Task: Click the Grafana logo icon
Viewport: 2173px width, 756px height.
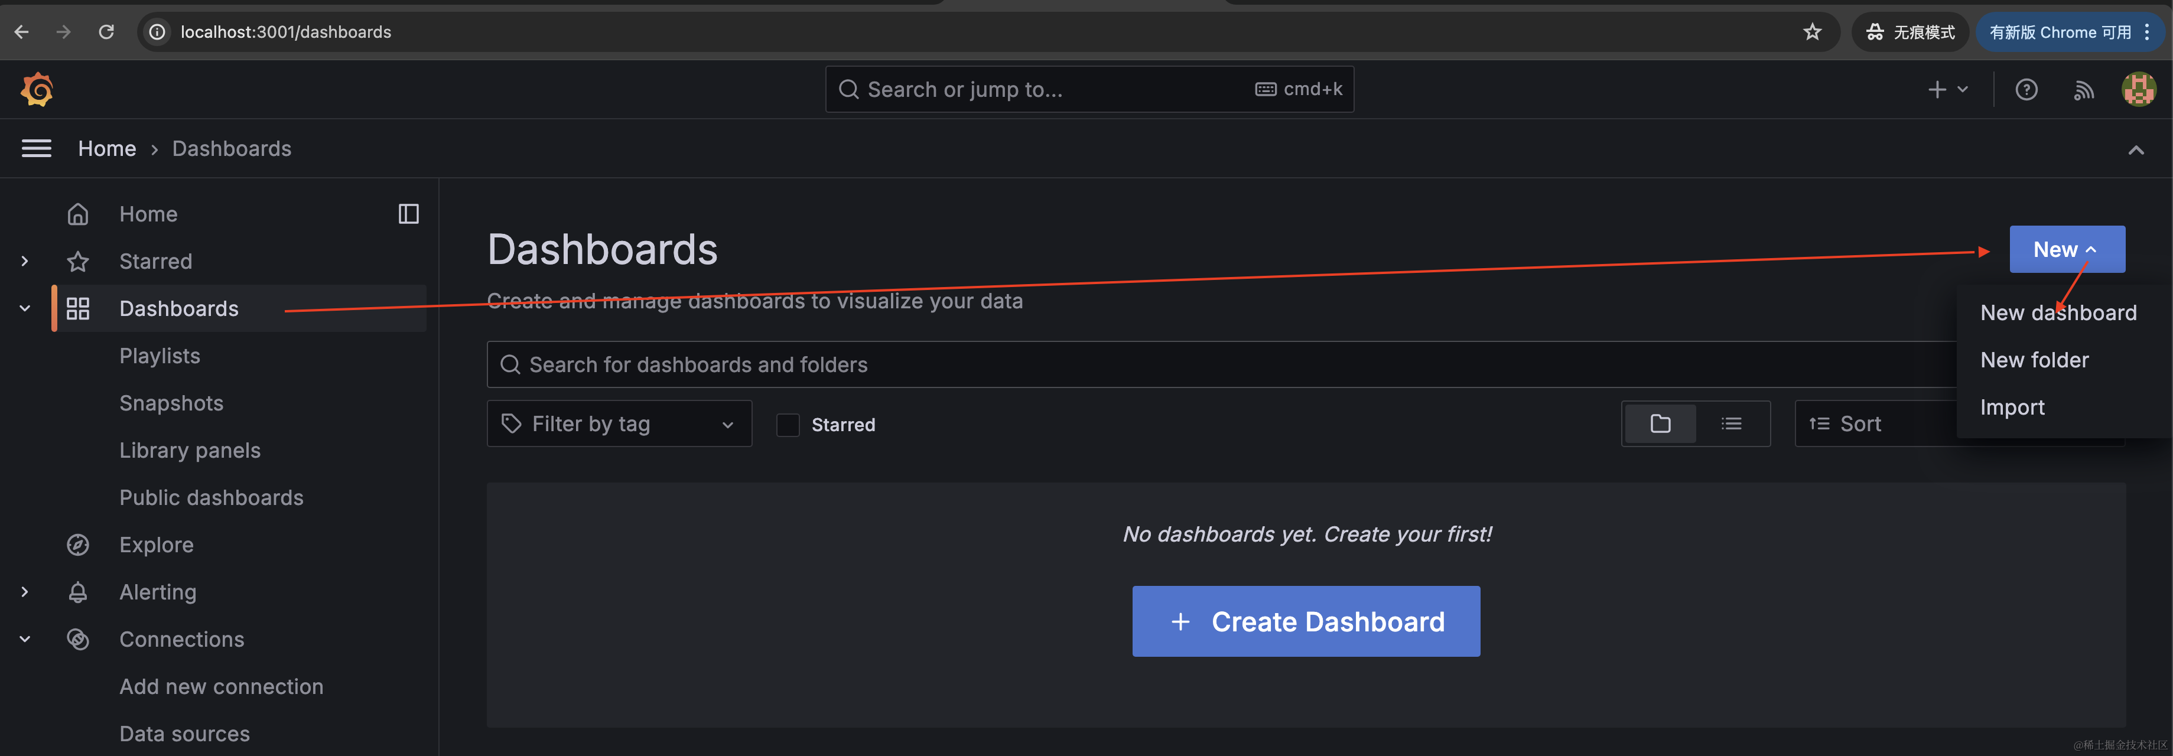Action: [x=37, y=89]
